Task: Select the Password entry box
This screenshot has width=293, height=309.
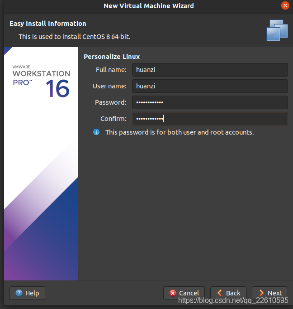Action: (210, 102)
